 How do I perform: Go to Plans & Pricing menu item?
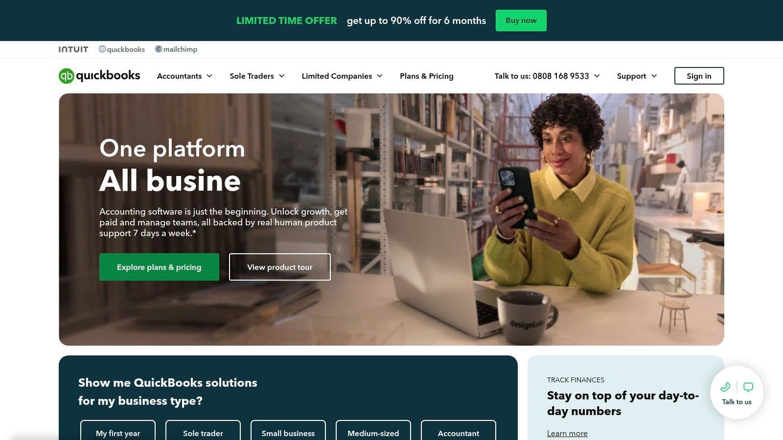[427, 76]
